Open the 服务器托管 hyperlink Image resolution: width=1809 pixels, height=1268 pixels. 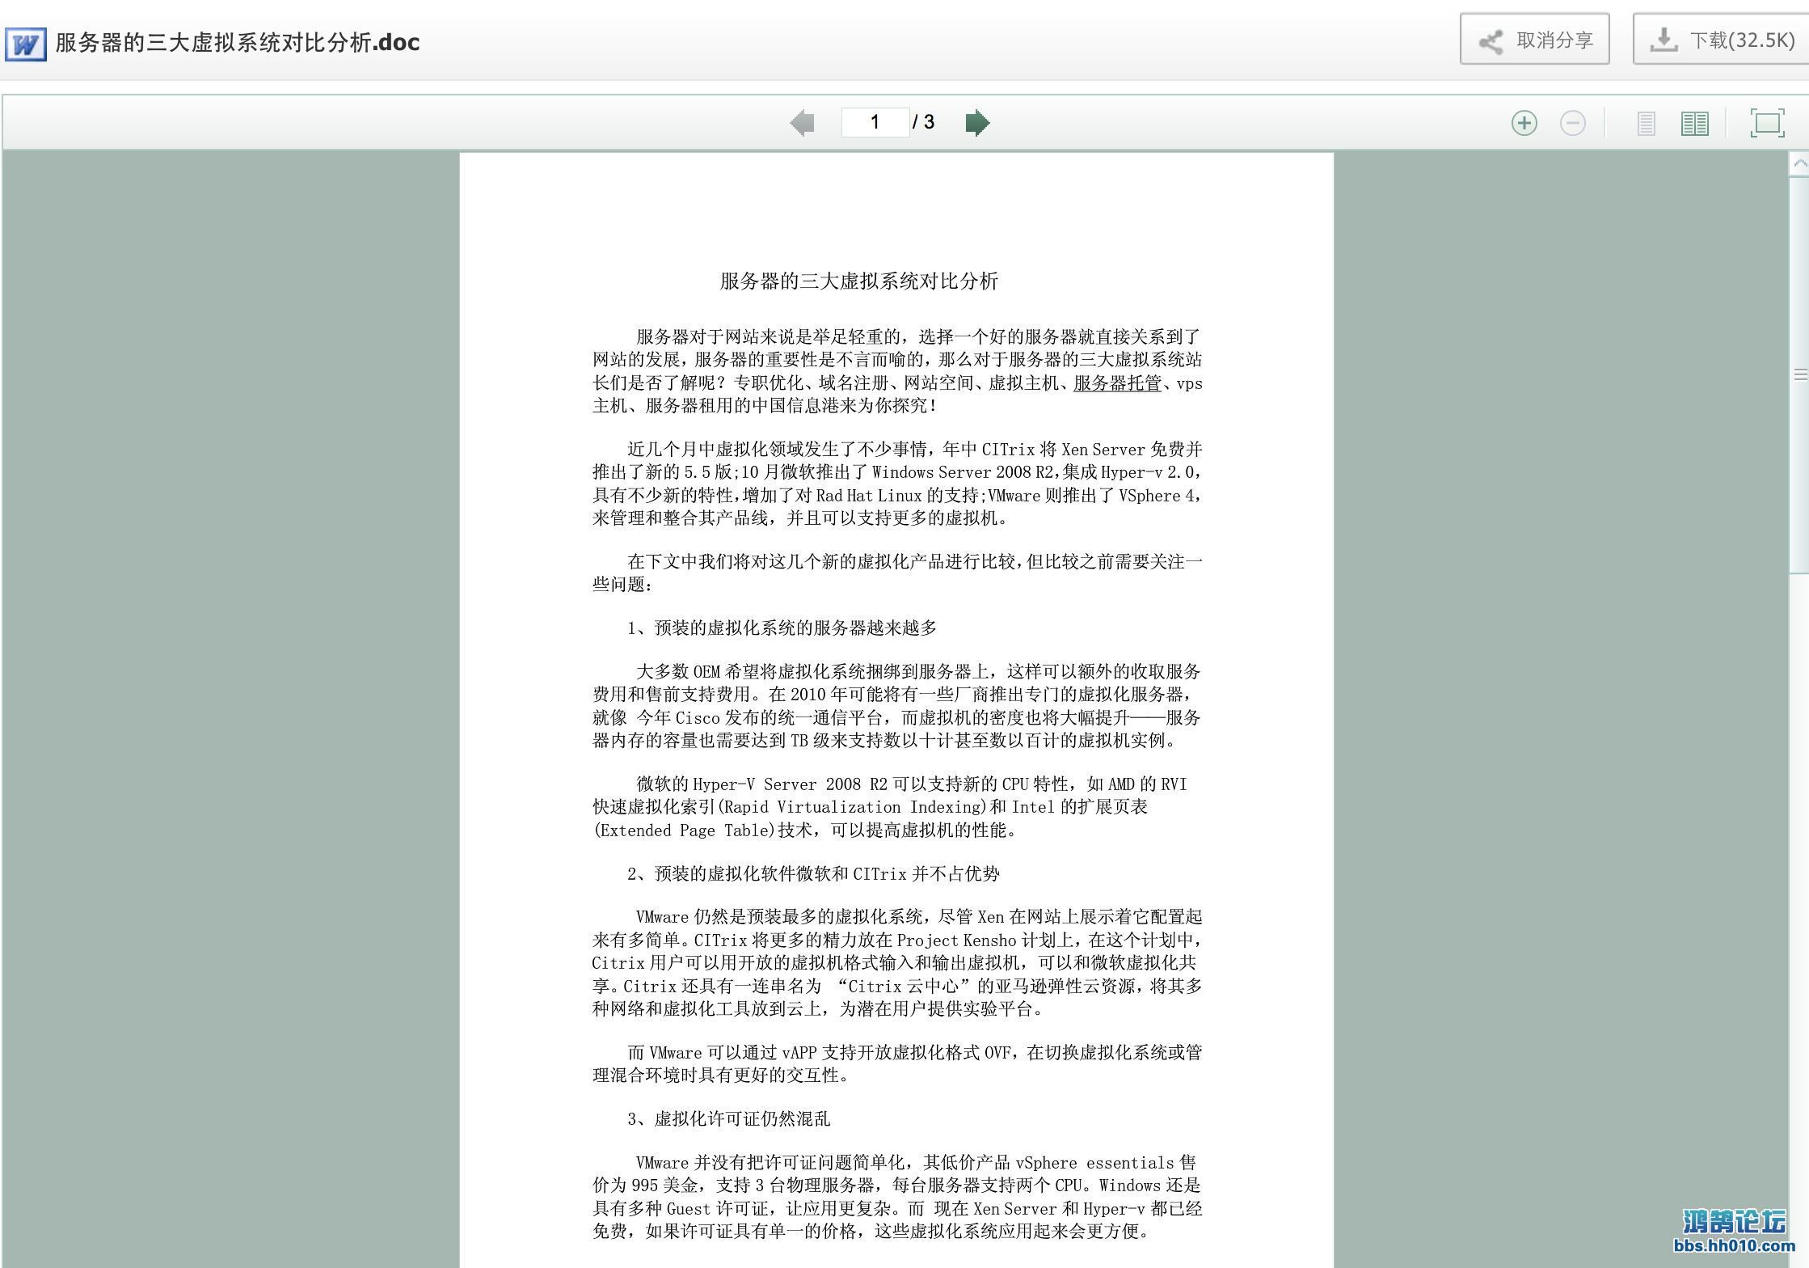click(1116, 383)
